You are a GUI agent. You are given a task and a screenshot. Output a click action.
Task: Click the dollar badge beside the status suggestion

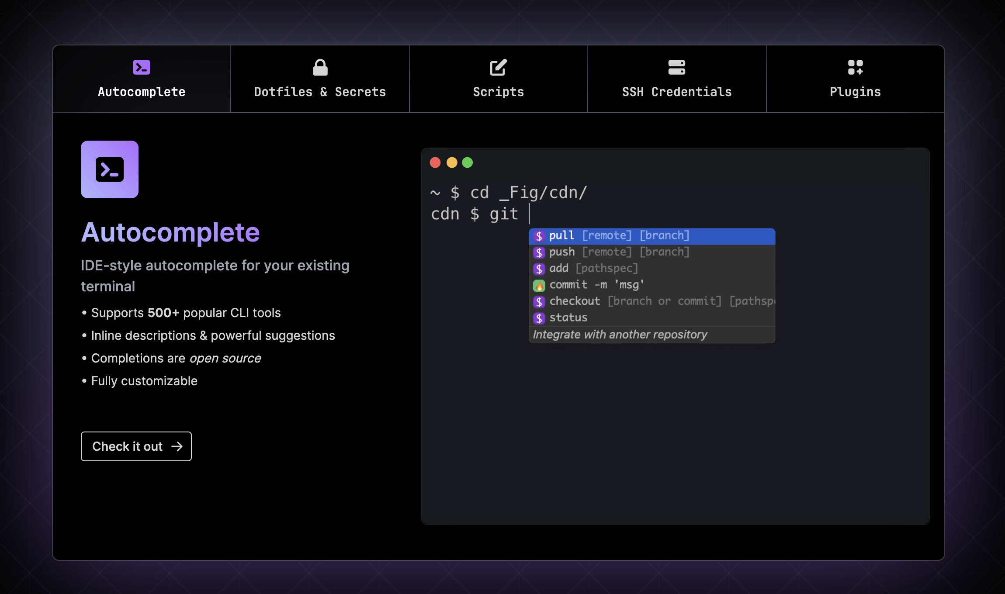click(x=540, y=318)
